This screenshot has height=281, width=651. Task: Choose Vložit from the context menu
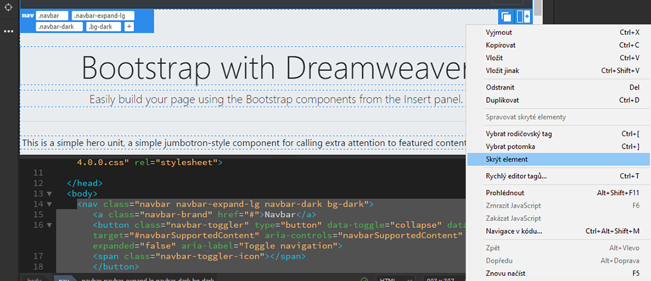tap(559, 58)
